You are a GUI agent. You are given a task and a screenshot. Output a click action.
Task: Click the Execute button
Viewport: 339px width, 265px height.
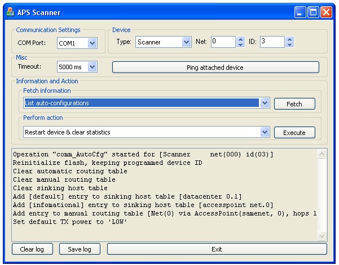coord(294,133)
